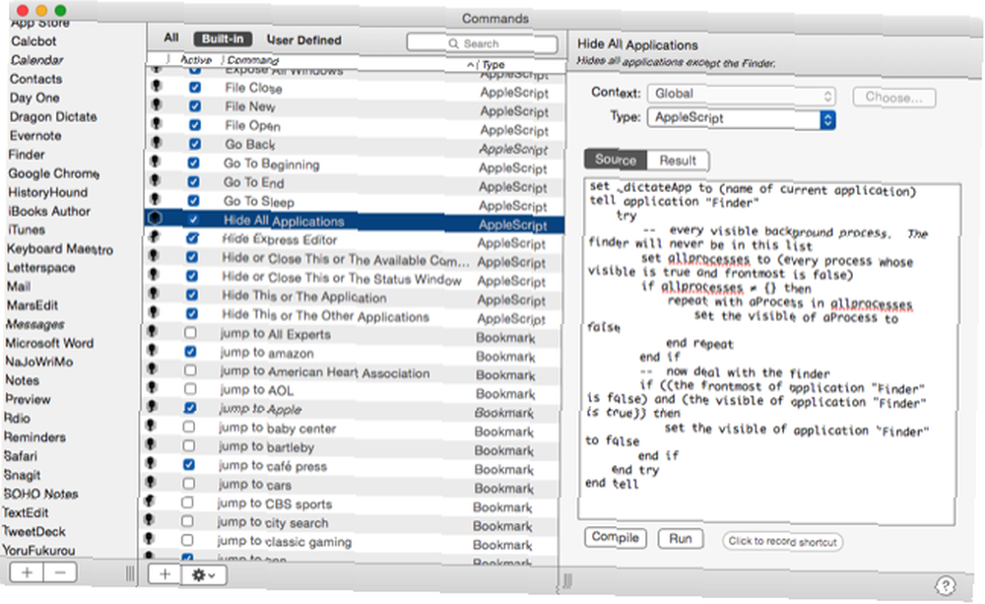The height and width of the screenshot is (604, 985).
Task: Click microphone icon beside jump to AOL
Action: tap(152, 388)
